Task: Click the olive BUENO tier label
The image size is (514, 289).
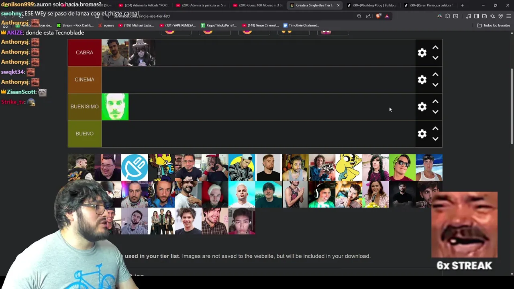Action: click(85, 134)
